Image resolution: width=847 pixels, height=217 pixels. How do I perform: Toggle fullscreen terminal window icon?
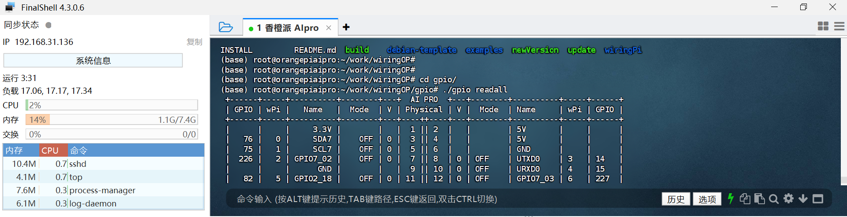coord(818,199)
